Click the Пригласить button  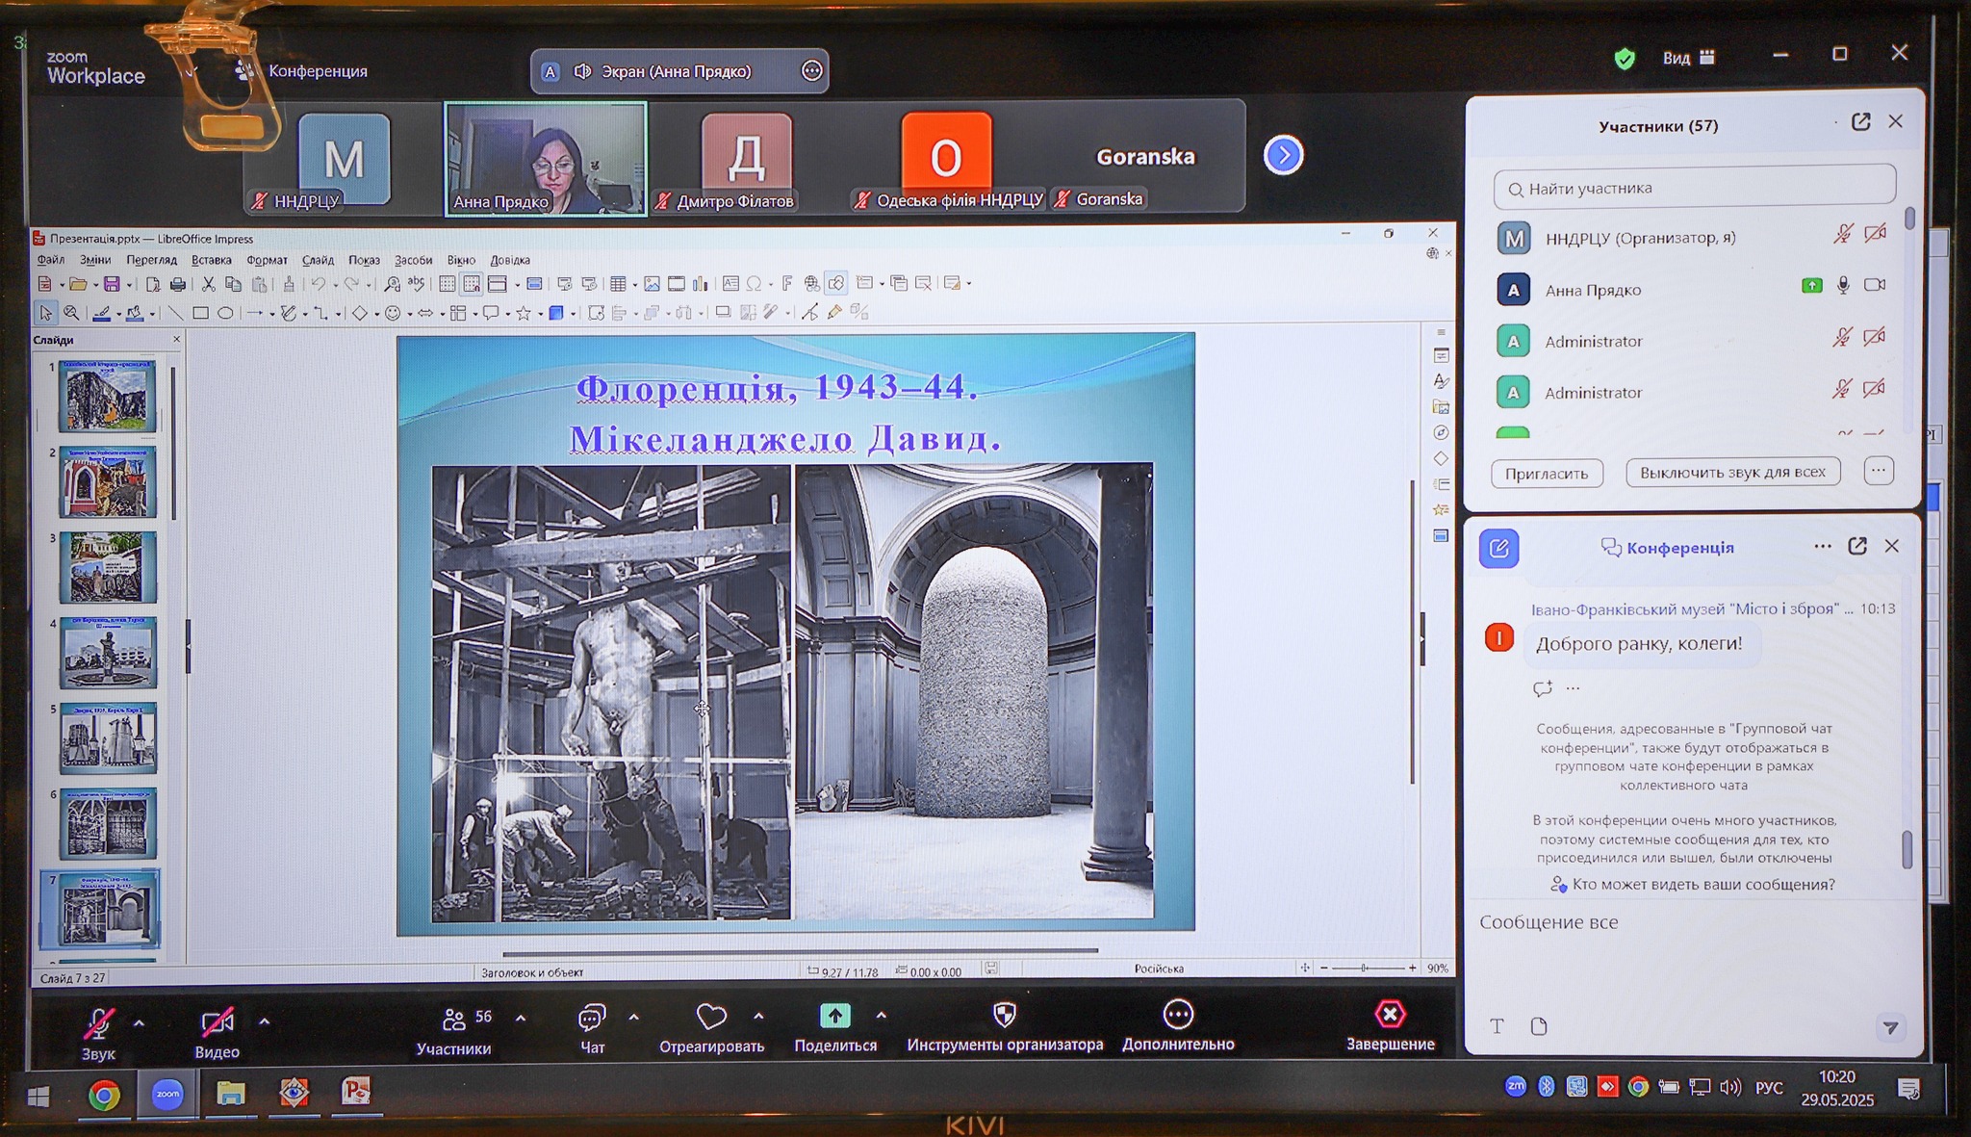coord(1547,474)
